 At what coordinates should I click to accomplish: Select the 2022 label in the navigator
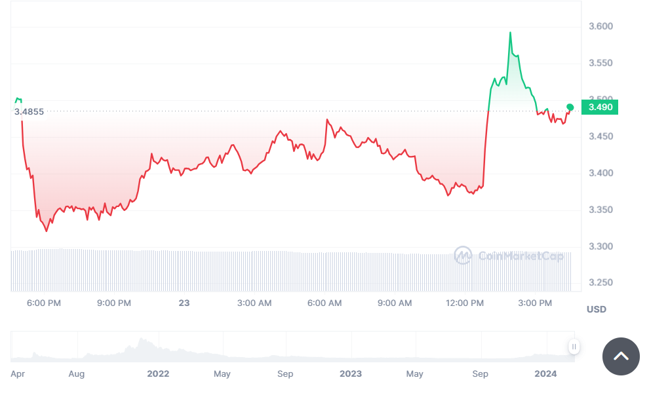click(158, 373)
